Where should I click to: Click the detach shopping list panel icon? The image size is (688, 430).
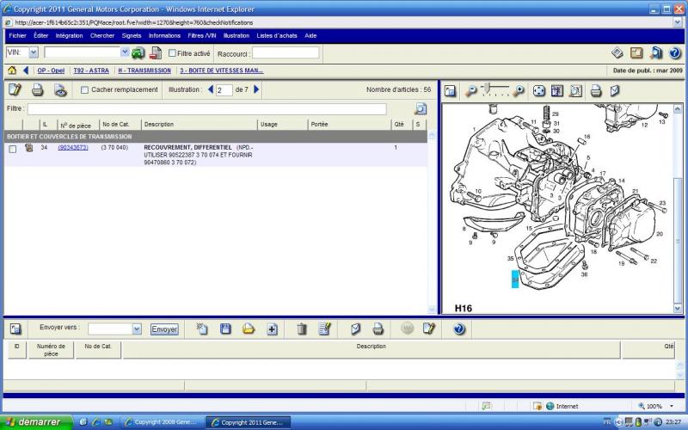pos(15,329)
